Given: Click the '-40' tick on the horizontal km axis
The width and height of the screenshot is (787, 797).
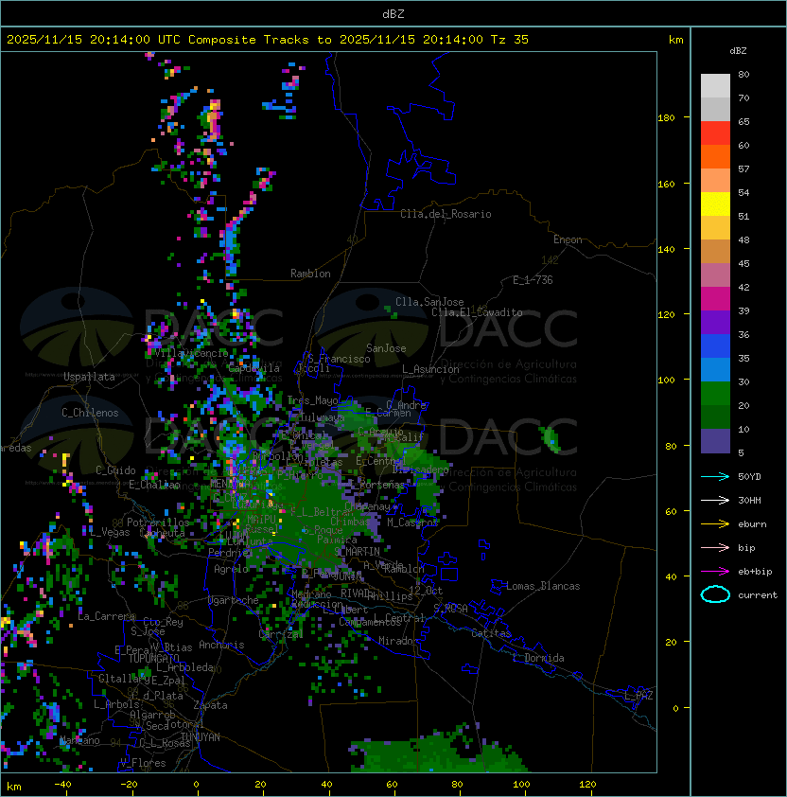Looking at the screenshot, I should click(62, 785).
